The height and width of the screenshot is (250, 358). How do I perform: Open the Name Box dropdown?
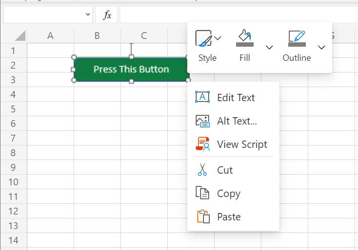(88, 15)
